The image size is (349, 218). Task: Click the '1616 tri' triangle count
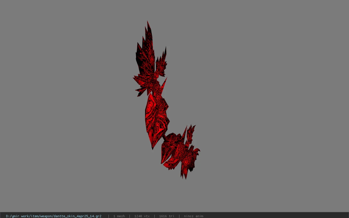(167, 216)
